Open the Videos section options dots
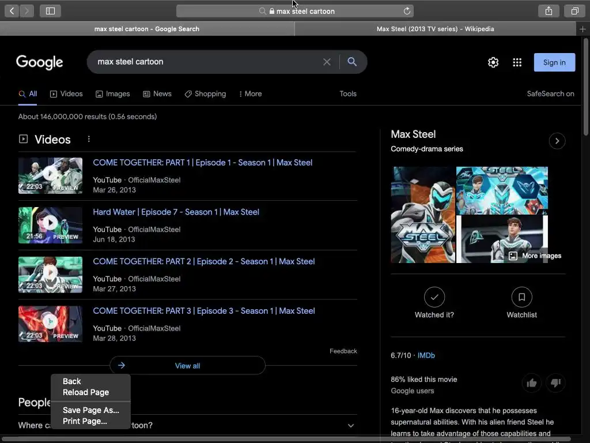The image size is (590, 443). [x=89, y=139]
